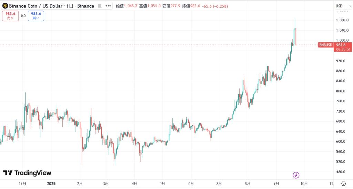Click the flag icon beside the Binance title

point(100,6)
